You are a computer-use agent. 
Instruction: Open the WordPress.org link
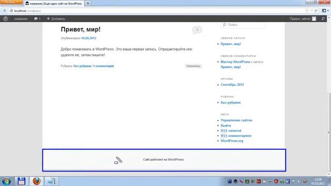(232, 141)
